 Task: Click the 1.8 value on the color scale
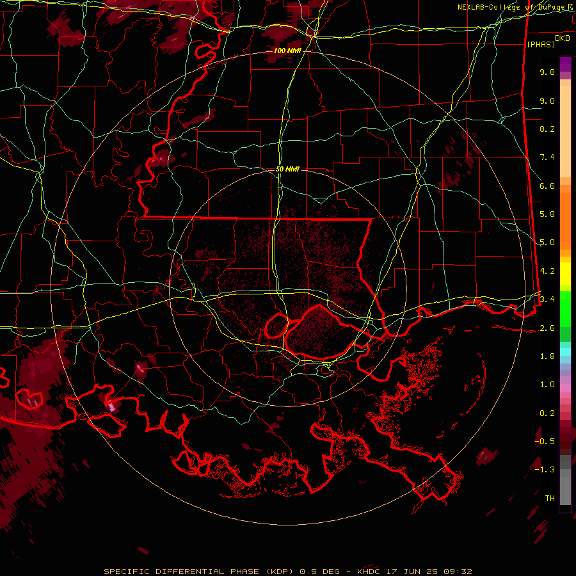[x=547, y=356]
